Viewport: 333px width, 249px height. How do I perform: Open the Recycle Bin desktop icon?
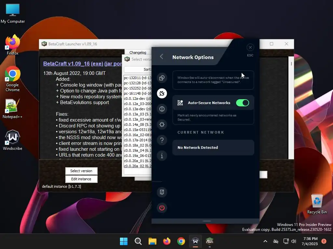[x=317, y=204]
